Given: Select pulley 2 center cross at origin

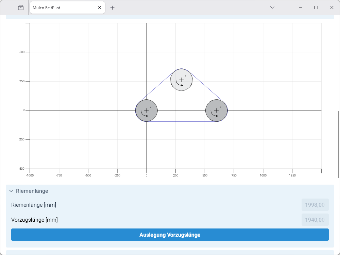Looking at the screenshot, I should click(x=147, y=111).
